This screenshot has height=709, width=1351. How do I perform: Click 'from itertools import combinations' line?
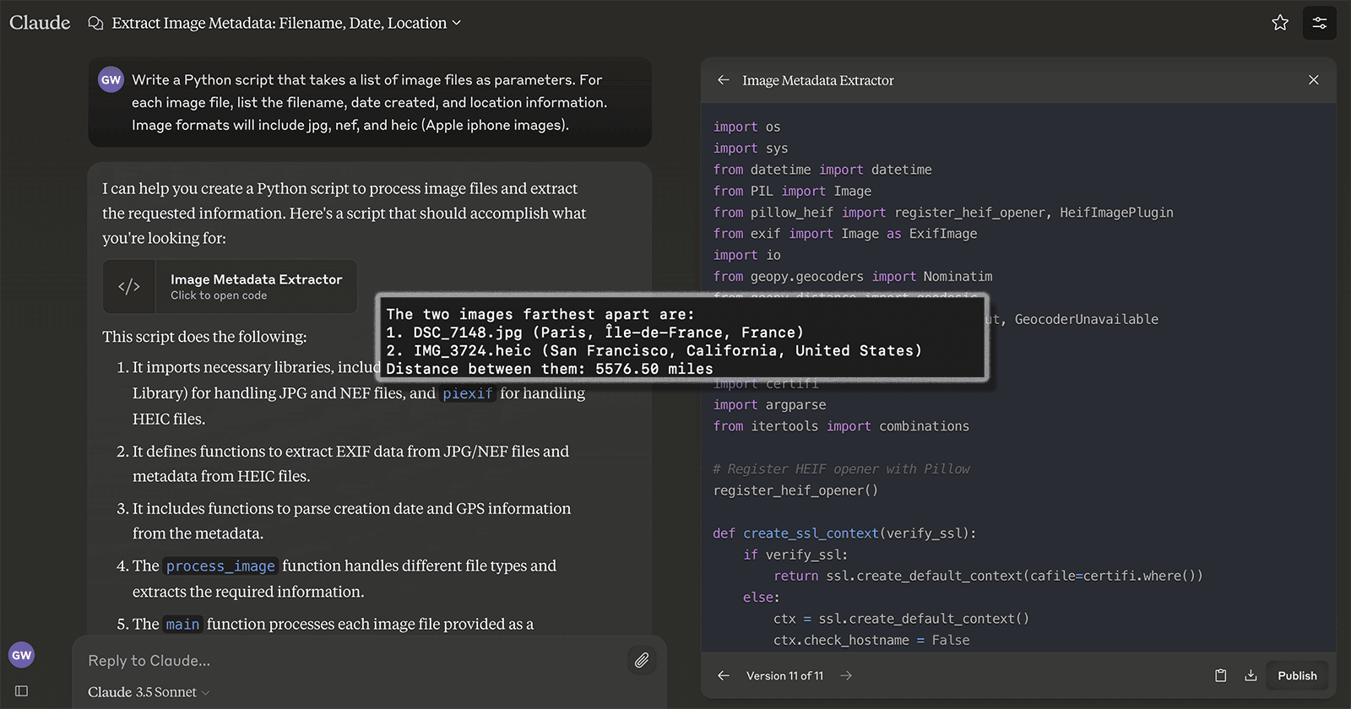coord(841,426)
